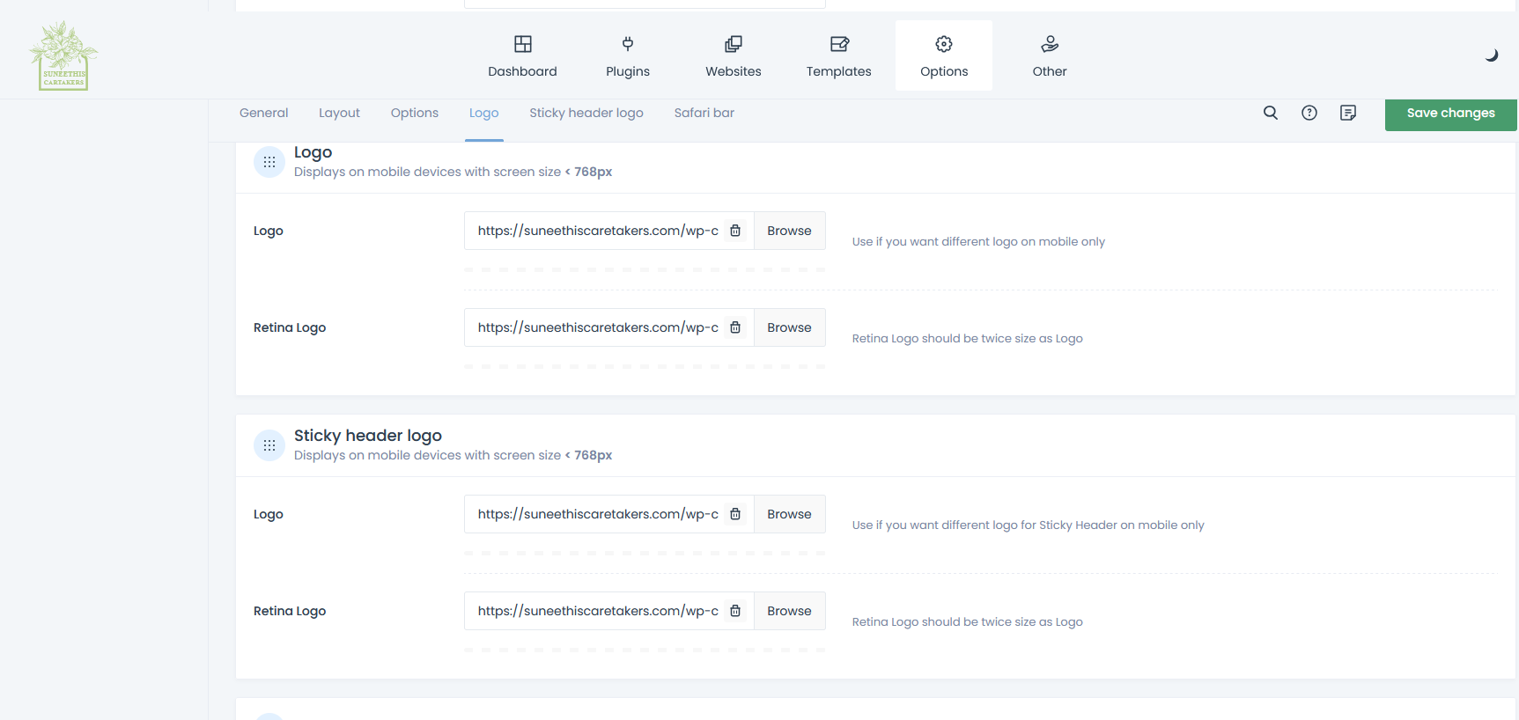
Task: Browse for Sticky header Retina Logo
Action: (789, 611)
